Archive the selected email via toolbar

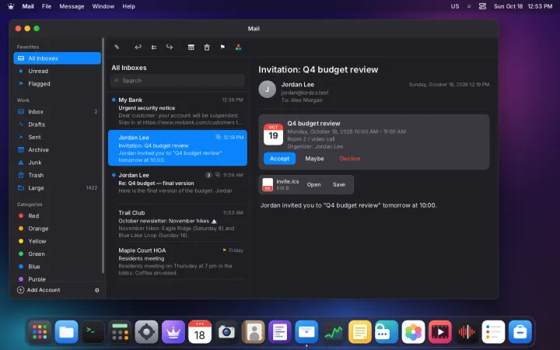(x=191, y=47)
